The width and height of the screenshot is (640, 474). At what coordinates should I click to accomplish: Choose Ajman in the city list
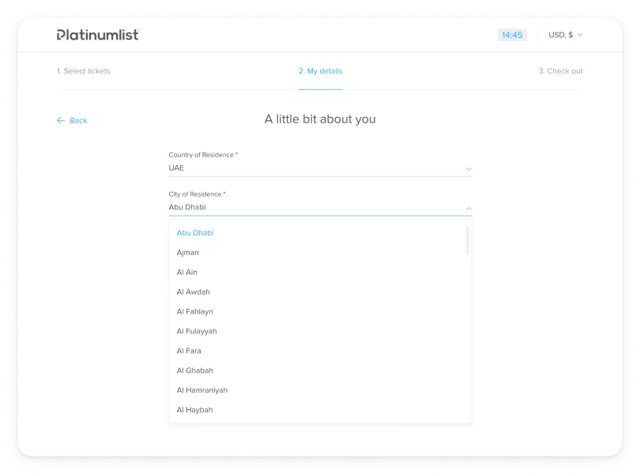point(188,253)
